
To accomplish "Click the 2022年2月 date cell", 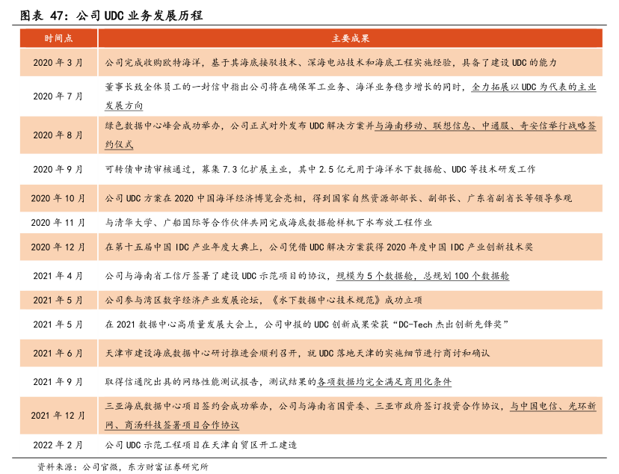I will coord(58,445).
